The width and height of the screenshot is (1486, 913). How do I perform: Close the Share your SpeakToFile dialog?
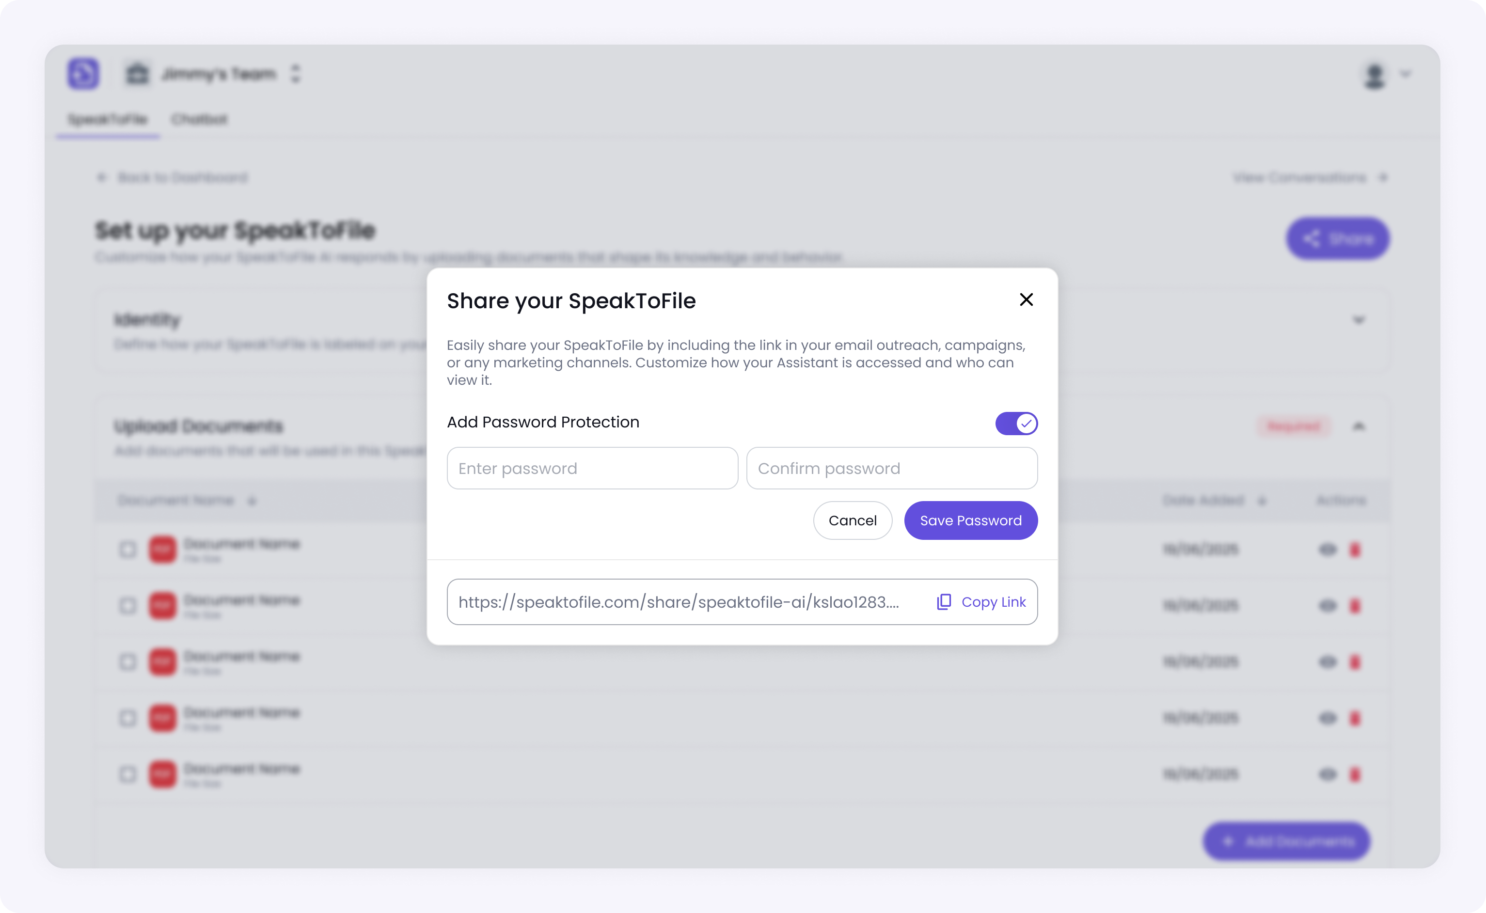pyautogui.click(x=1026, y=299)
